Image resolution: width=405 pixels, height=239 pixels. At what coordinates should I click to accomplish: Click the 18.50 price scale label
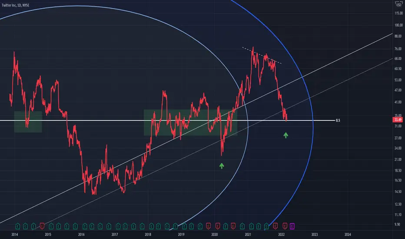point(398,170)
